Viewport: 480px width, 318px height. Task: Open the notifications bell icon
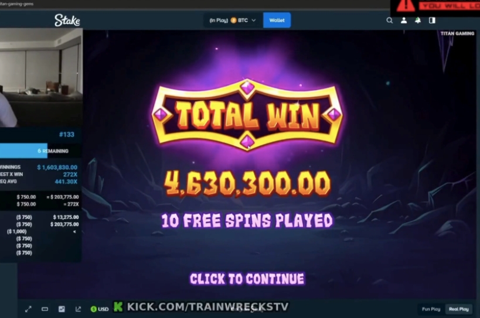[418, 20]
